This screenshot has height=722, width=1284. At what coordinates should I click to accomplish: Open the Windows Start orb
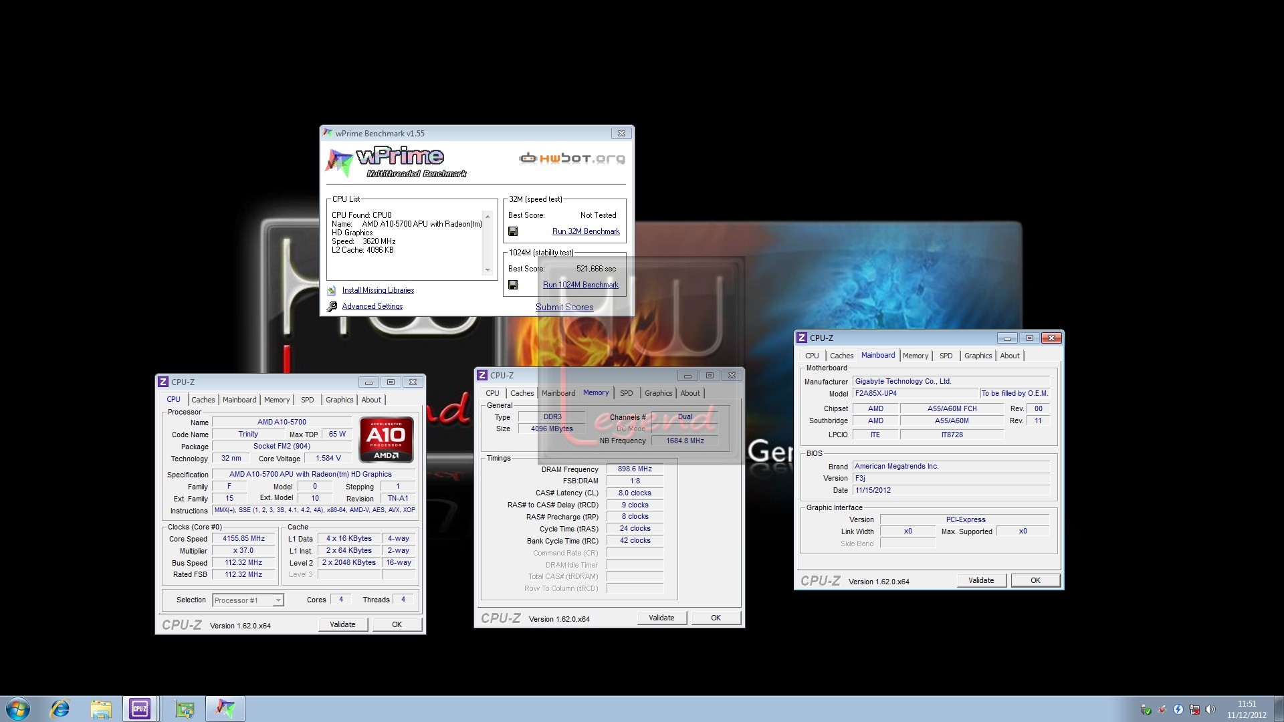click(18, 709)
